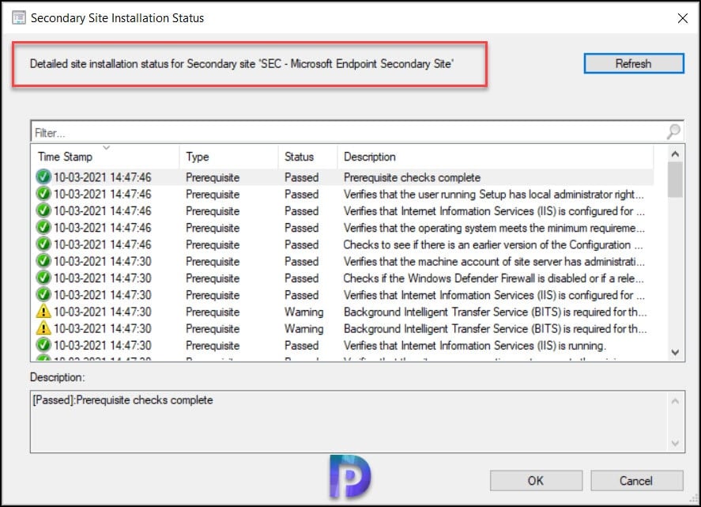Click the passed icon on the 14:47:46 IIS configured row

click(43, 210)
